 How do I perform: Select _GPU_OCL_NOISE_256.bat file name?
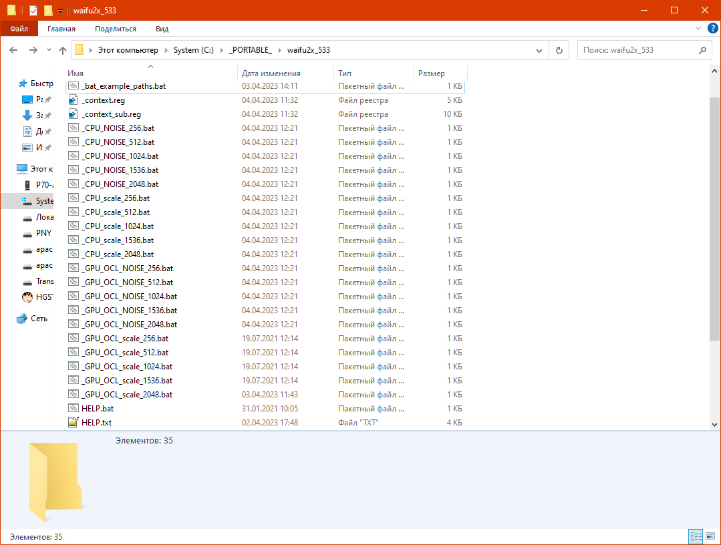pos(128,268)
